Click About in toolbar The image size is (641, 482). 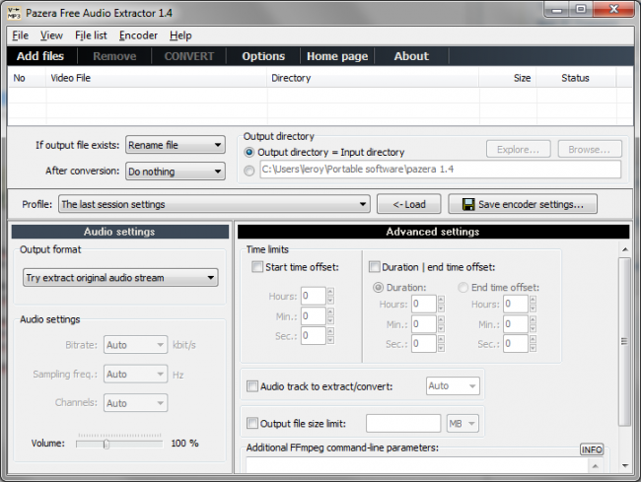[411, 56]
